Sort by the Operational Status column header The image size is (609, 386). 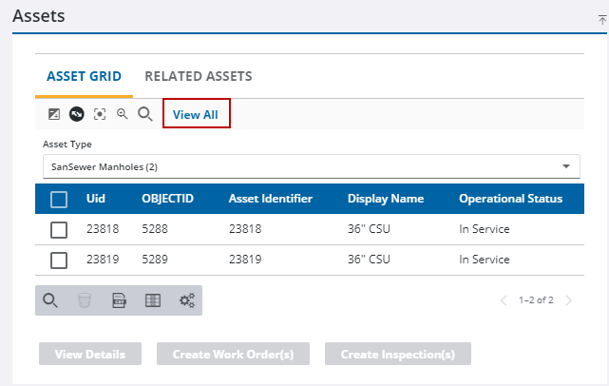(510, 199)
